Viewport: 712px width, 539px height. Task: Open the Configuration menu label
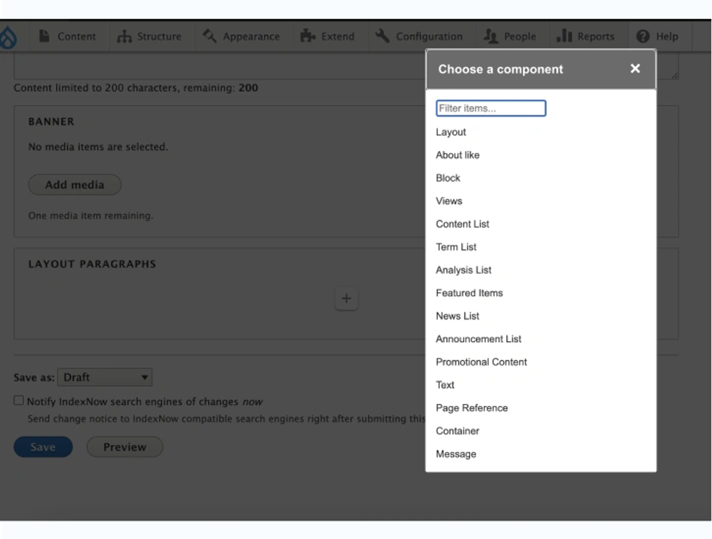click(x=429, y=37)
